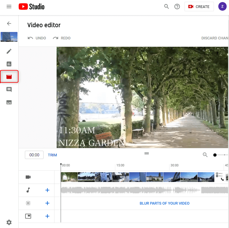Screen dimensions: 229x228
Task: Click the REDO button
Action: click(62, 38)
